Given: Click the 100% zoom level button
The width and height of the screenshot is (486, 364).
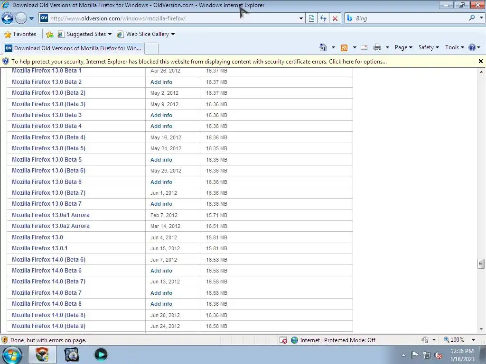Looking at the screenshot, I should [454, 340].
